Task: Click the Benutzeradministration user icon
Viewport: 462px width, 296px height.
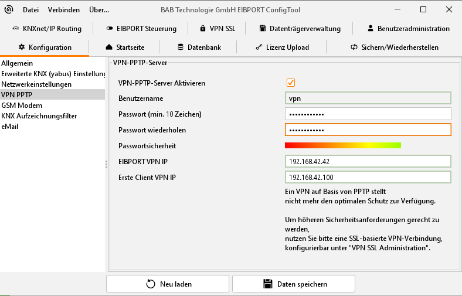Action: pos(371,28)
